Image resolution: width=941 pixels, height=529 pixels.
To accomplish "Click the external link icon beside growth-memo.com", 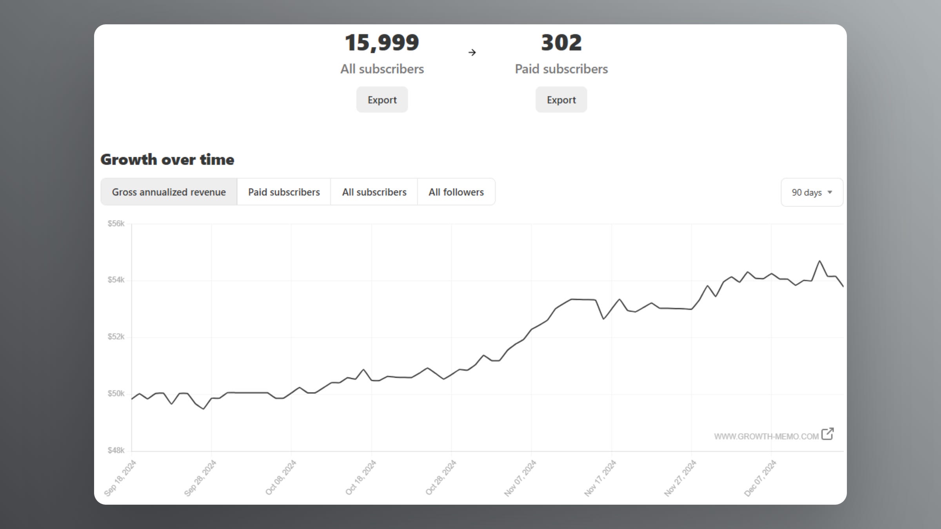I will click(827, 434).
